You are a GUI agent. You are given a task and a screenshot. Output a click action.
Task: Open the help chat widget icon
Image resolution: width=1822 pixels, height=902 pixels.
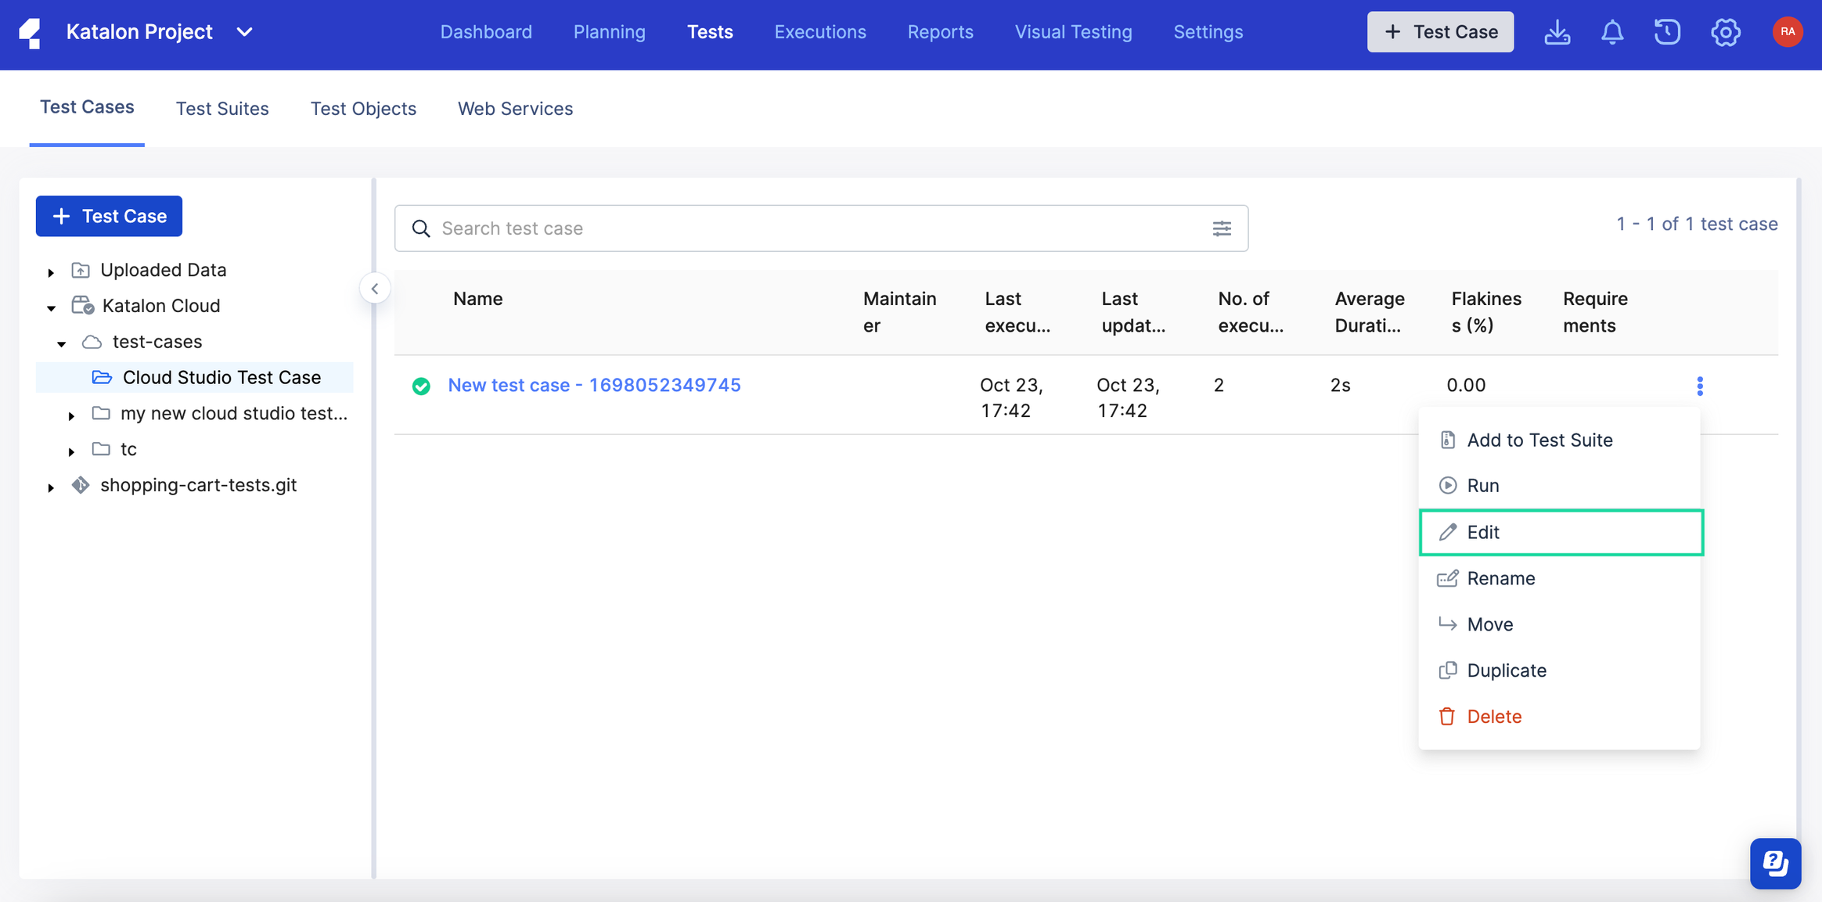point(1775,864)
